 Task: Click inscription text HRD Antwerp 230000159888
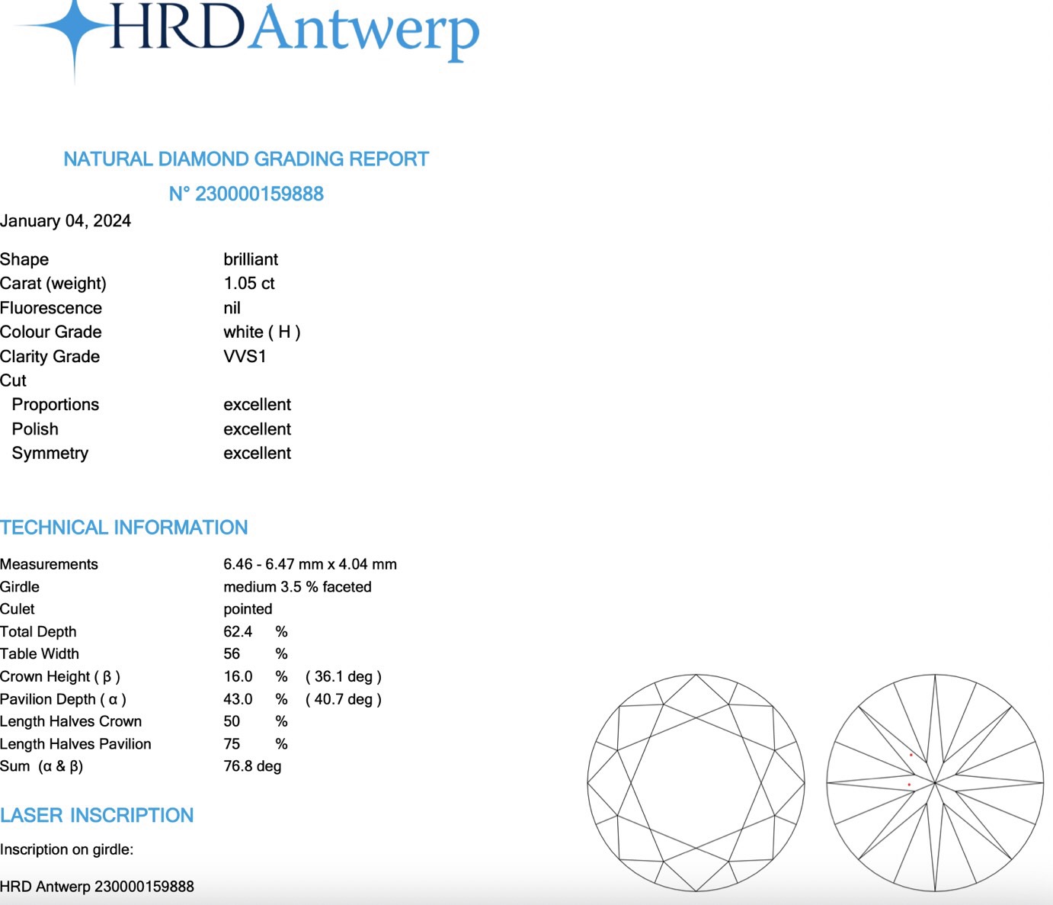[97, 887]
